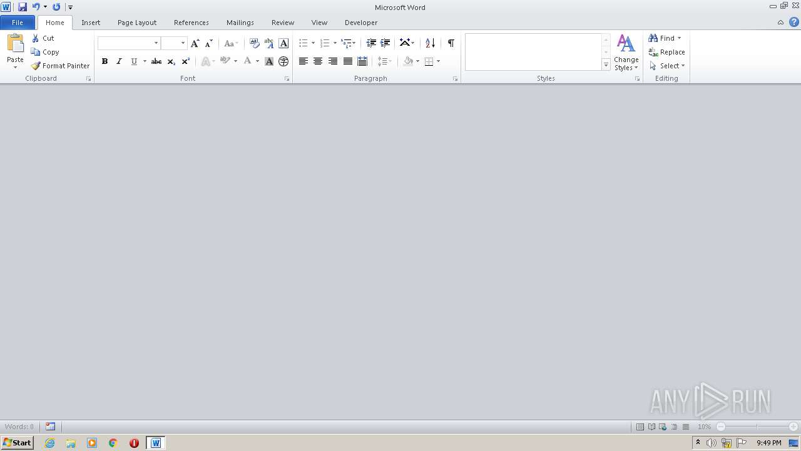Click the Sort icon in Paragraph group
This screenshot has height=451, width=801.
click(430, 43)
